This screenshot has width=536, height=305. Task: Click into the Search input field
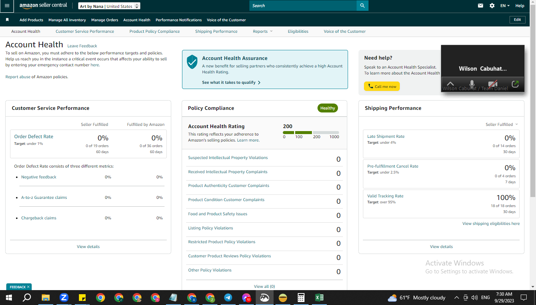[303, 6]
